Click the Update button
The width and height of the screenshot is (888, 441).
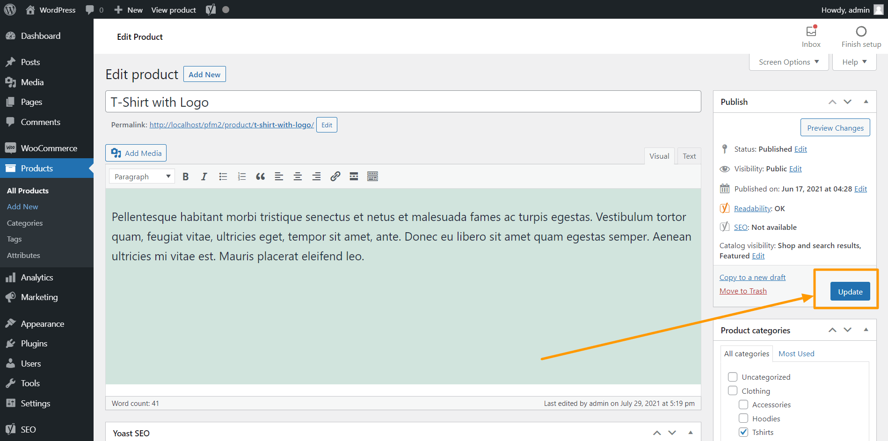pos(850,292)
